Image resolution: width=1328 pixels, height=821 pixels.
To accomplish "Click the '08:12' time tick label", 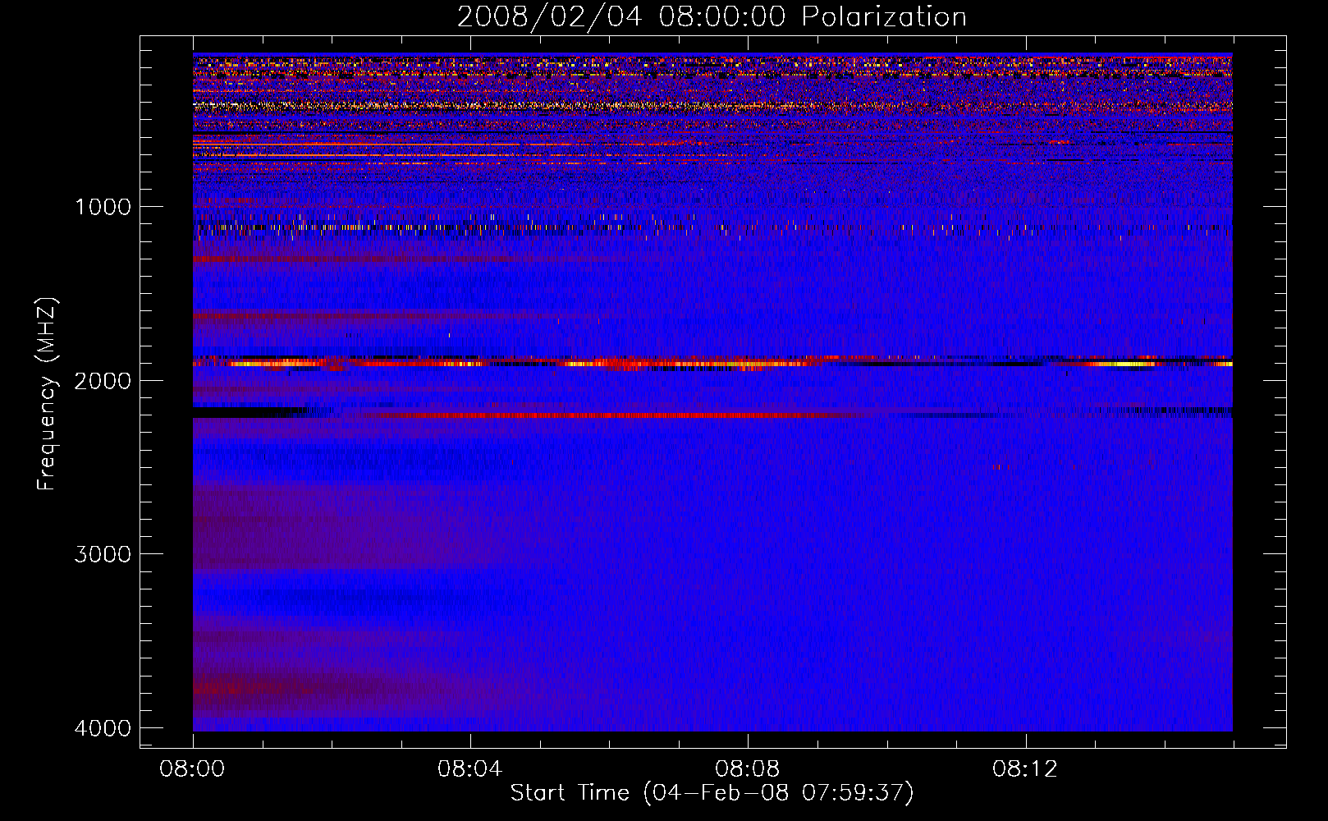I will click(x=1025, y=769).
